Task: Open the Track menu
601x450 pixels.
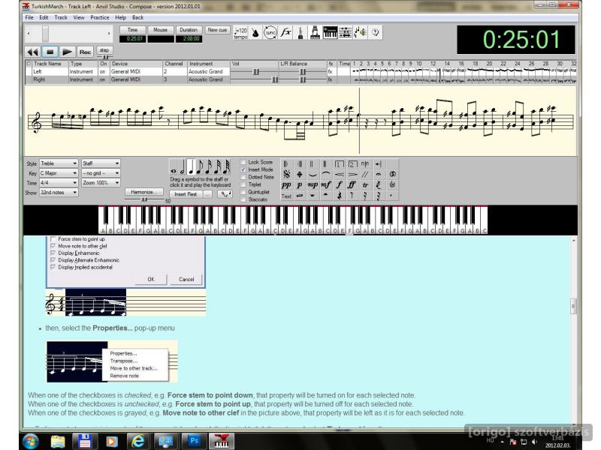Action: pos(61,17)
